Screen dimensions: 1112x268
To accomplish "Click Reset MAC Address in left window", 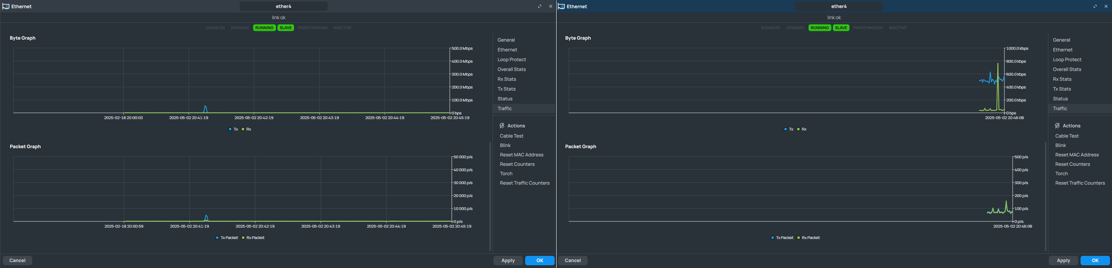I will (x=522, y=155).
